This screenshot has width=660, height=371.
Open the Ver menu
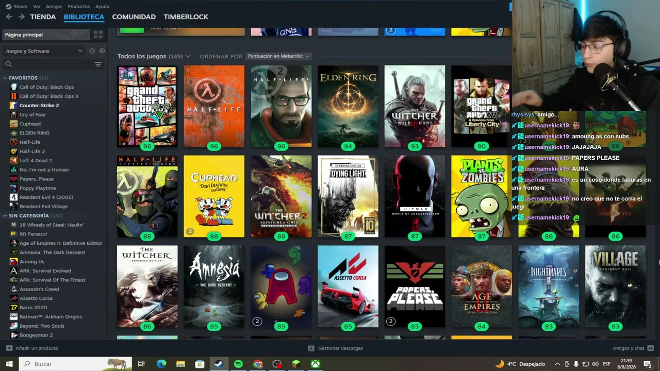tap(37, 7)
